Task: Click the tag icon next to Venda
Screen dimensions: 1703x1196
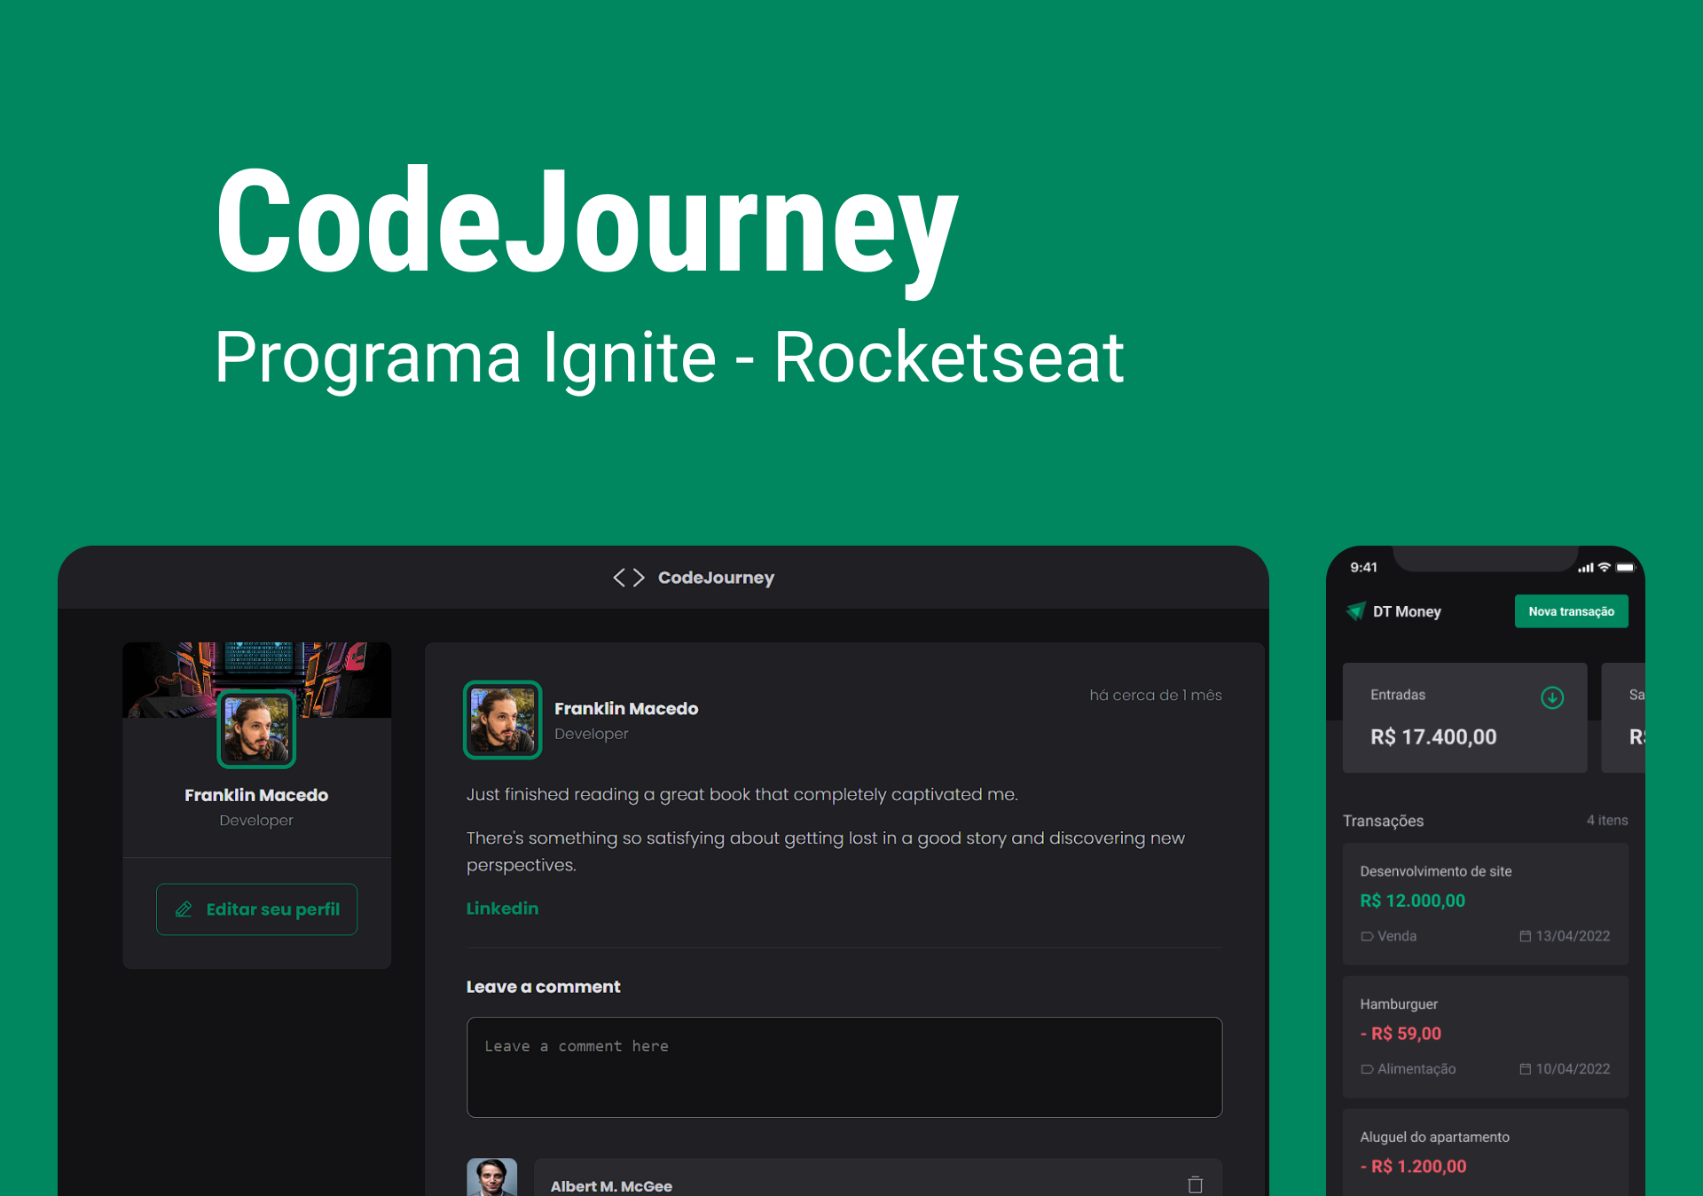Action: point(1367,936)
